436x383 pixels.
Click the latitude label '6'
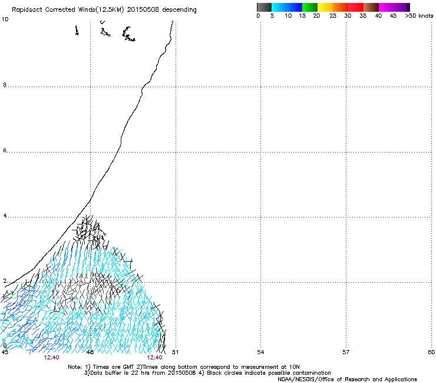coord(5,150)
